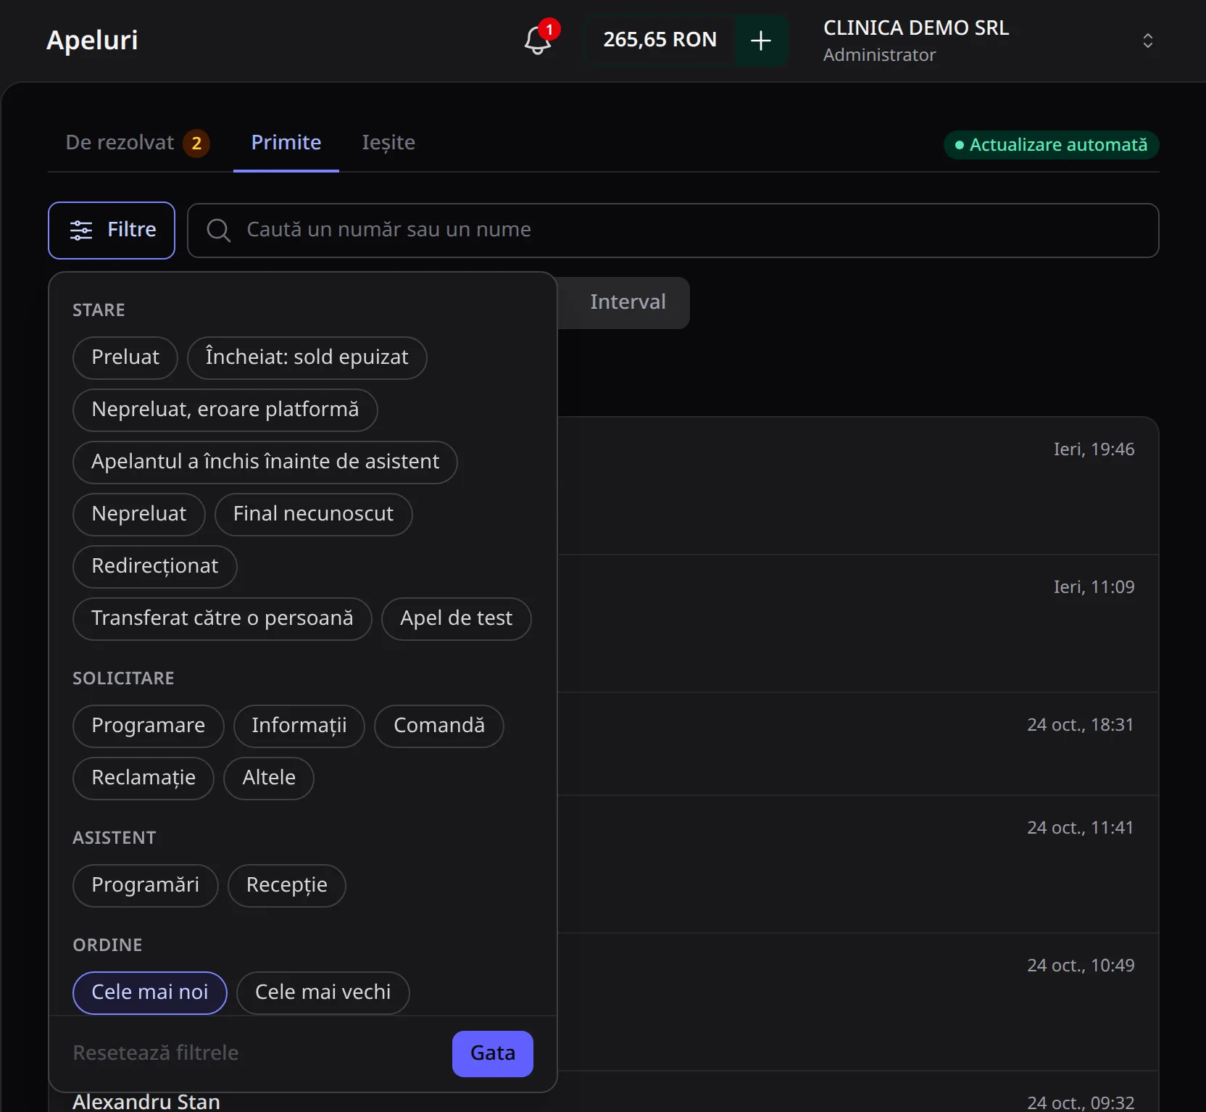Toggle Actualizare automată indicator
Image resolution: width=1206 pixels, height=1112 pixels.
tap(1051, 145)
